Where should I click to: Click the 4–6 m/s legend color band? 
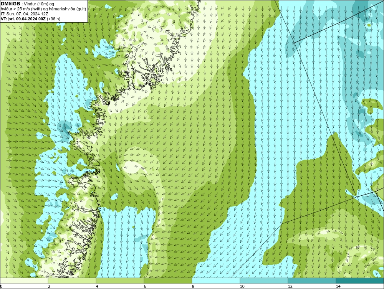(120, 281)
